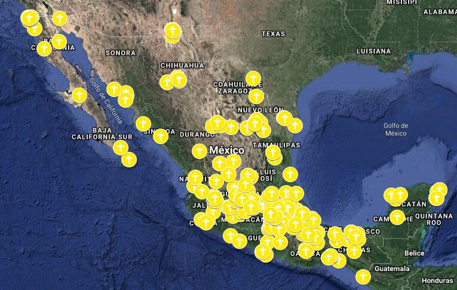Viewport: 457px width, 290px height.
Task: Select the marker covering the Colima label
Action: (x=206, y=223)
